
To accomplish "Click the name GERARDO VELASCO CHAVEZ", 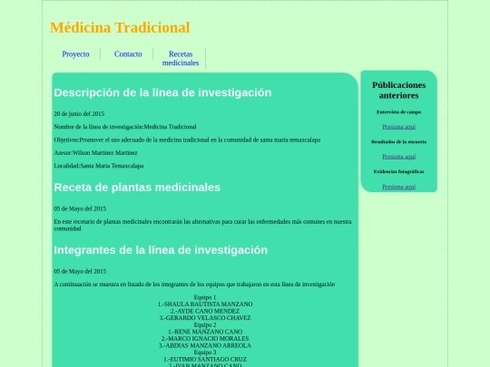I will click(x=205, y=318).
